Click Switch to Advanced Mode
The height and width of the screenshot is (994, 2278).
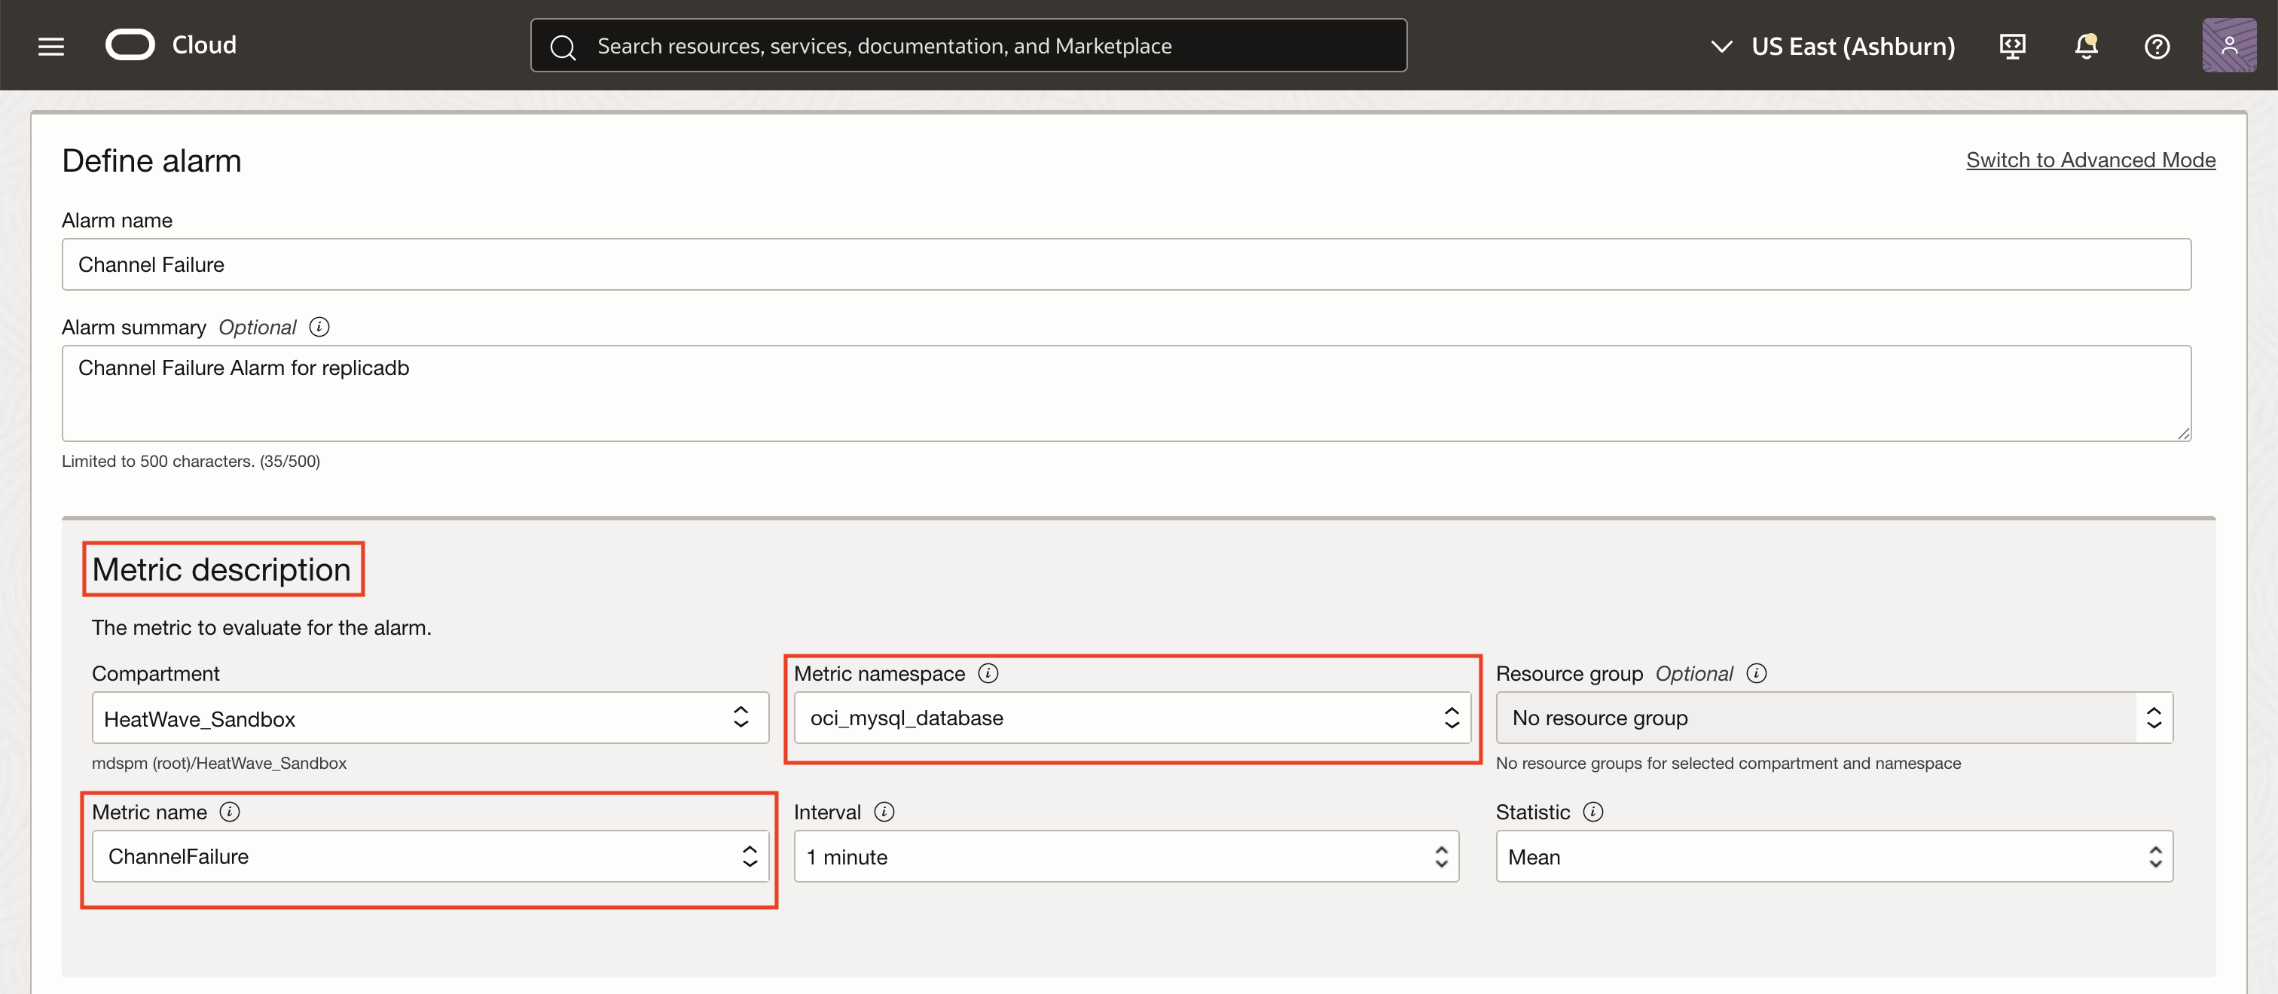pos(2090,160)
